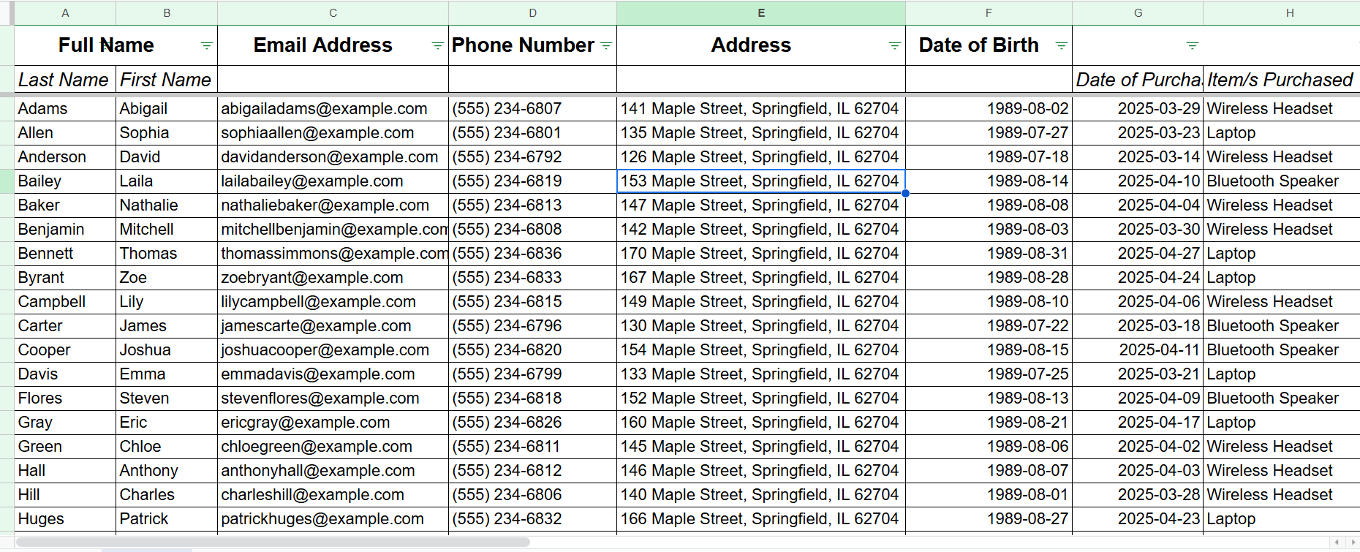Select column E header

coord(761,13)
